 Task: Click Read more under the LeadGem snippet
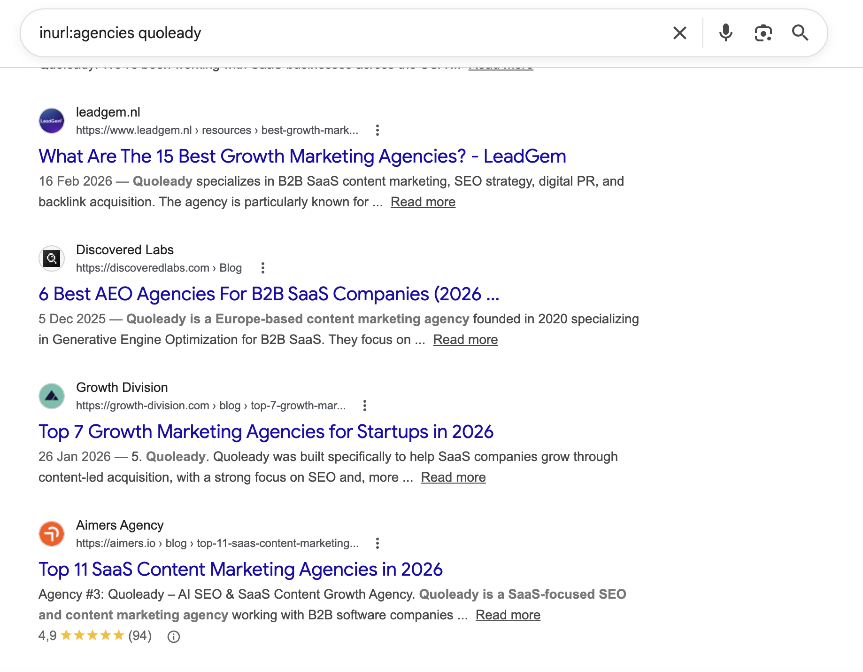[422, 202]
